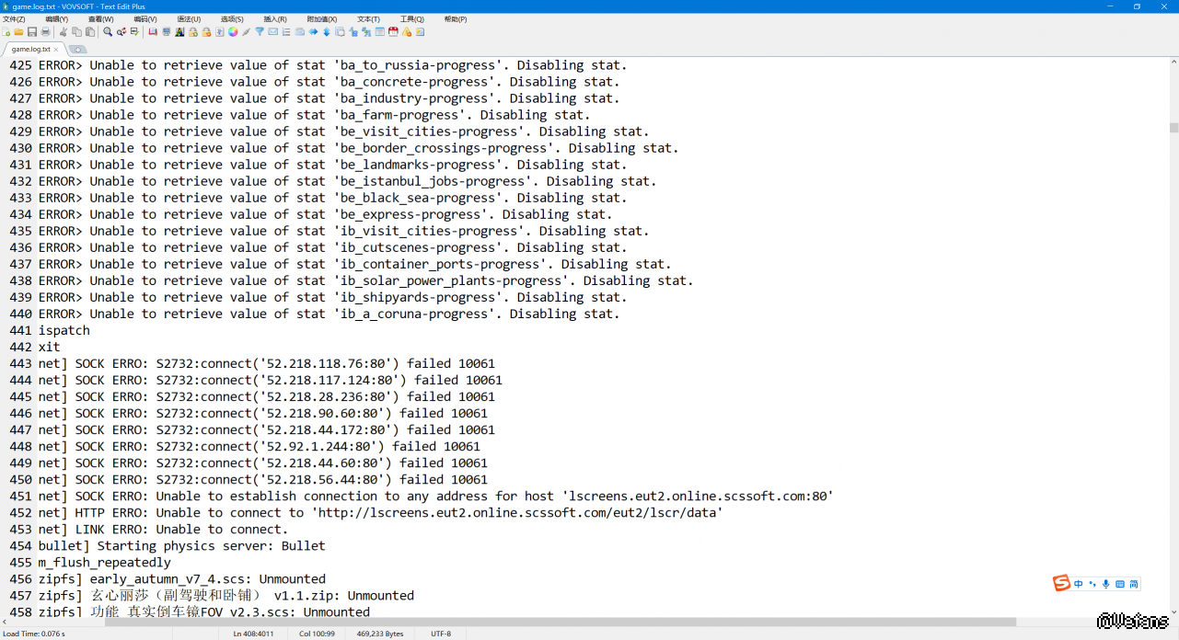Image resolution: width=1179 pixels, height=640 pixels.
Task: Toggle Sogou IME microphone voice input
Action: point(1106,584)
